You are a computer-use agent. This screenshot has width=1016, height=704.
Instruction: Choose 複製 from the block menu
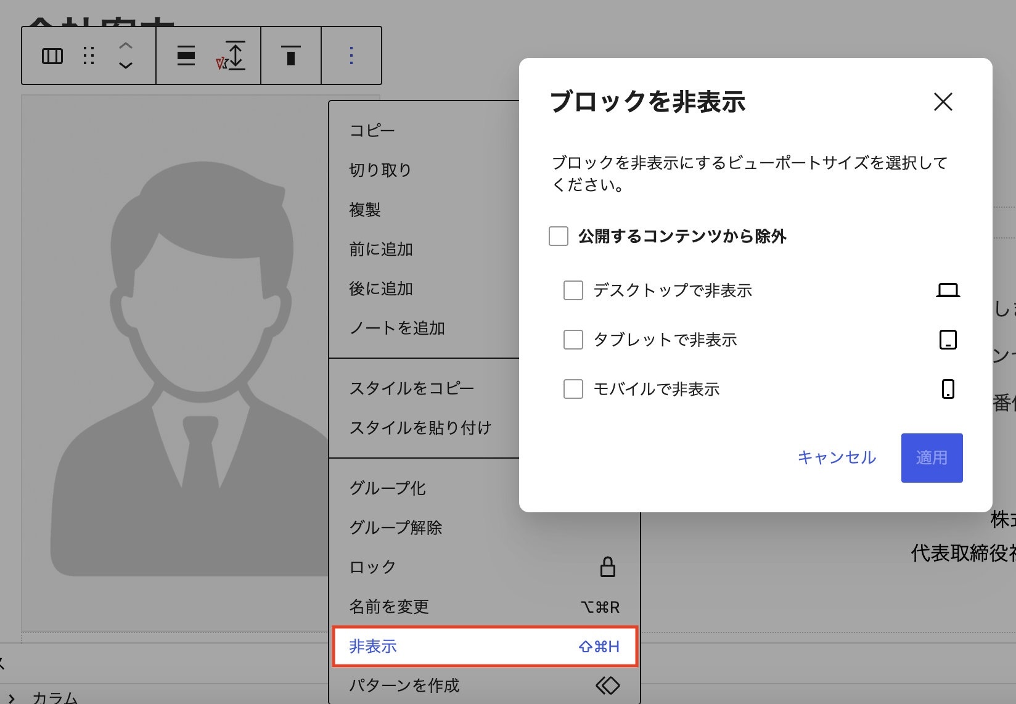365,210
